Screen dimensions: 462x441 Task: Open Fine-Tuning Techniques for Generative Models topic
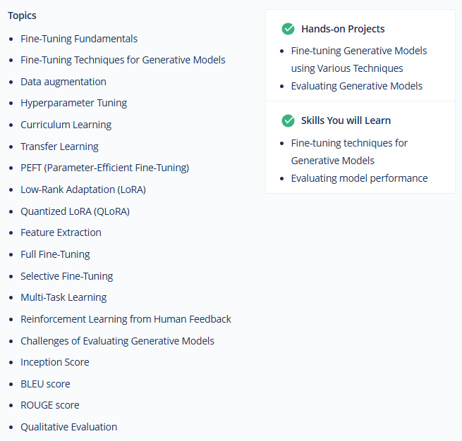click(x=123, y=60)
